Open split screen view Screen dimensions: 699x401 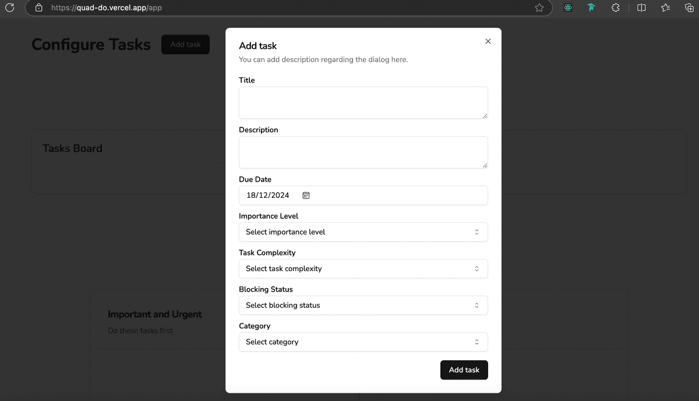(x=641, y=8)
